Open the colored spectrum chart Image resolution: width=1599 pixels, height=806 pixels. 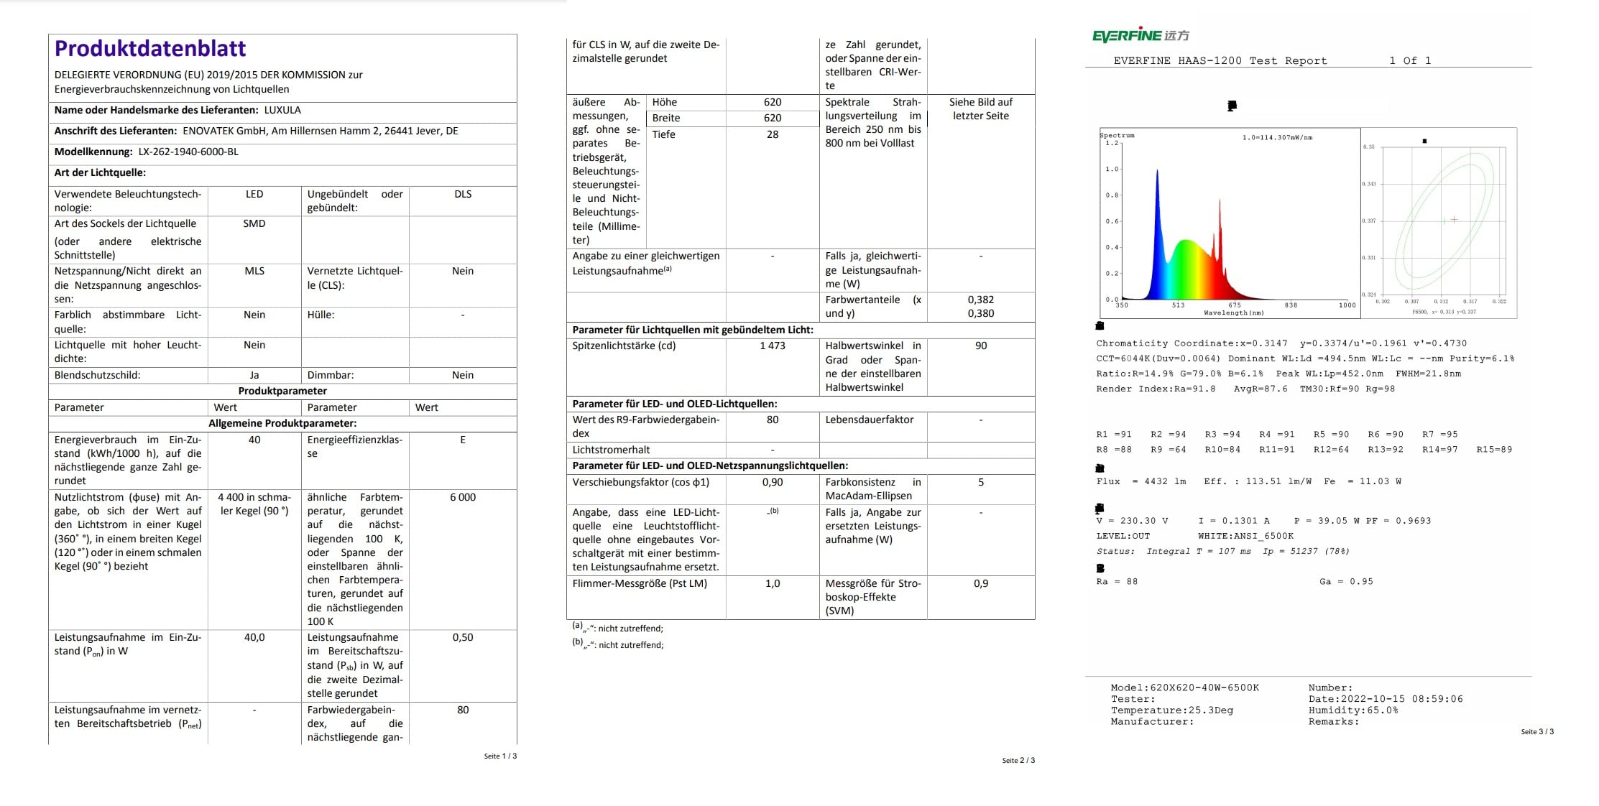pyautogui.click(x=1230, y=223)
